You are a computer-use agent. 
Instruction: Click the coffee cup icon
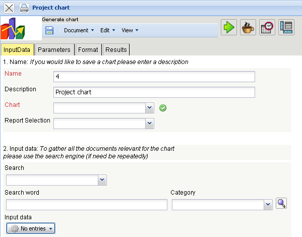[x=248, y=27]
